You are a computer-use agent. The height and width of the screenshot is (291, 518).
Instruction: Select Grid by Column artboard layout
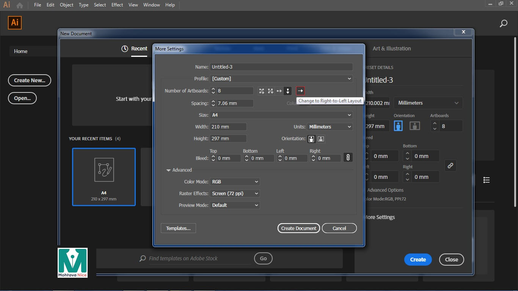pos(270,91)
